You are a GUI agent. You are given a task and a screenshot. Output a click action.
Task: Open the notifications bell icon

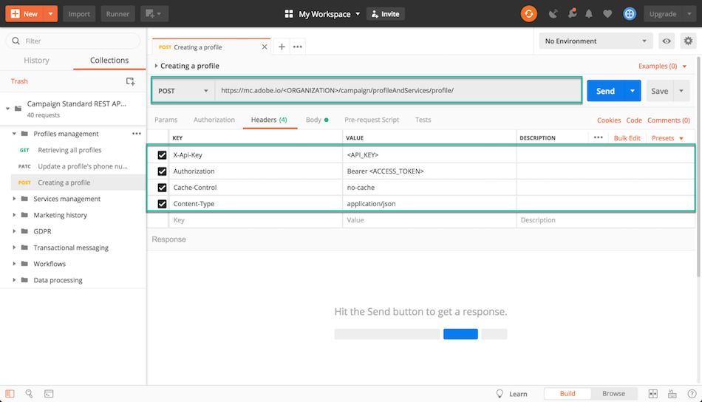[x=589, y=13]
